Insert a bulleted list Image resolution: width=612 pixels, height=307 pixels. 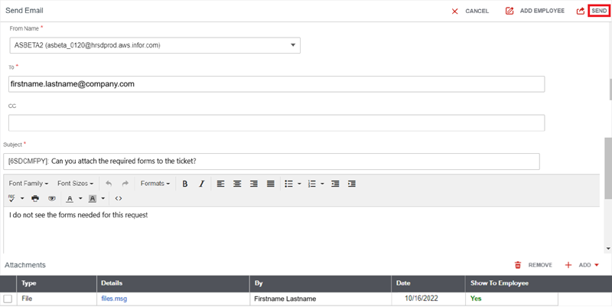point(289,184)
